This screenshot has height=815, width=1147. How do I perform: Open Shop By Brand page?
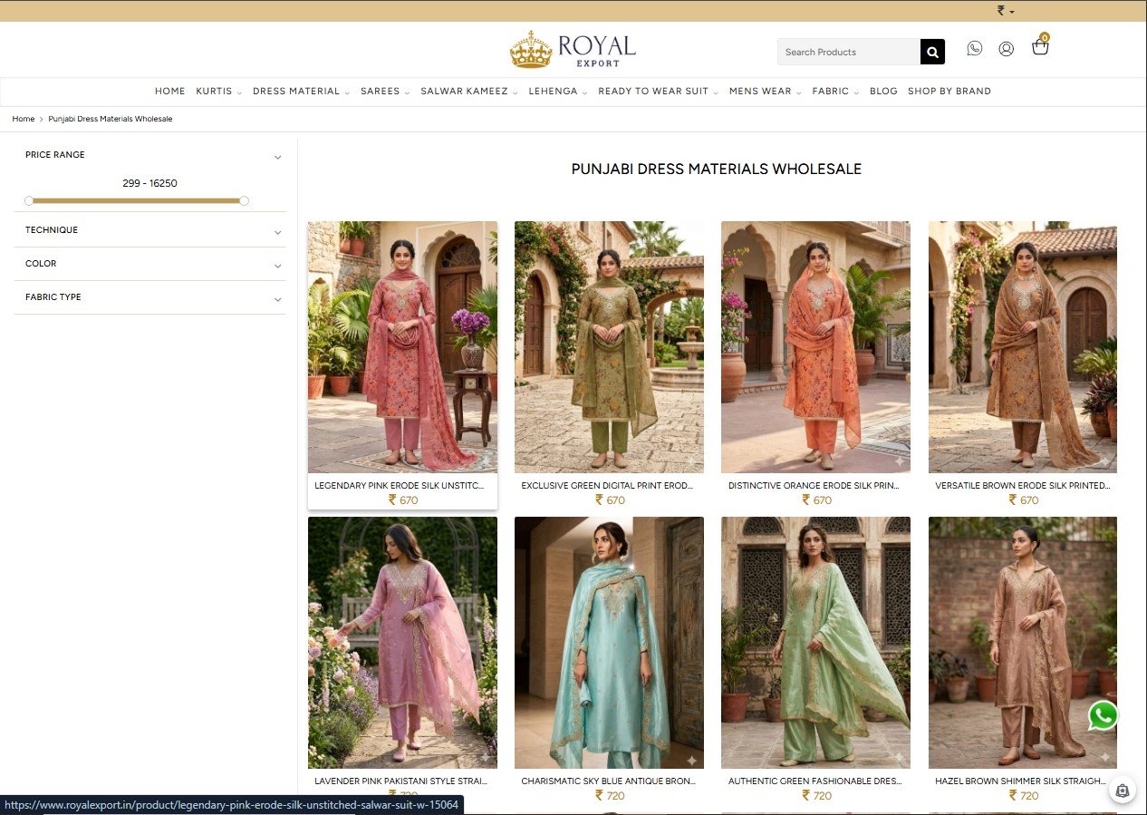point(949,92)
